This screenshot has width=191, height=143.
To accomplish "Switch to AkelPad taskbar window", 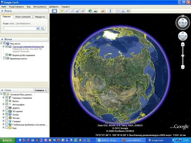I will pos(108,140).
